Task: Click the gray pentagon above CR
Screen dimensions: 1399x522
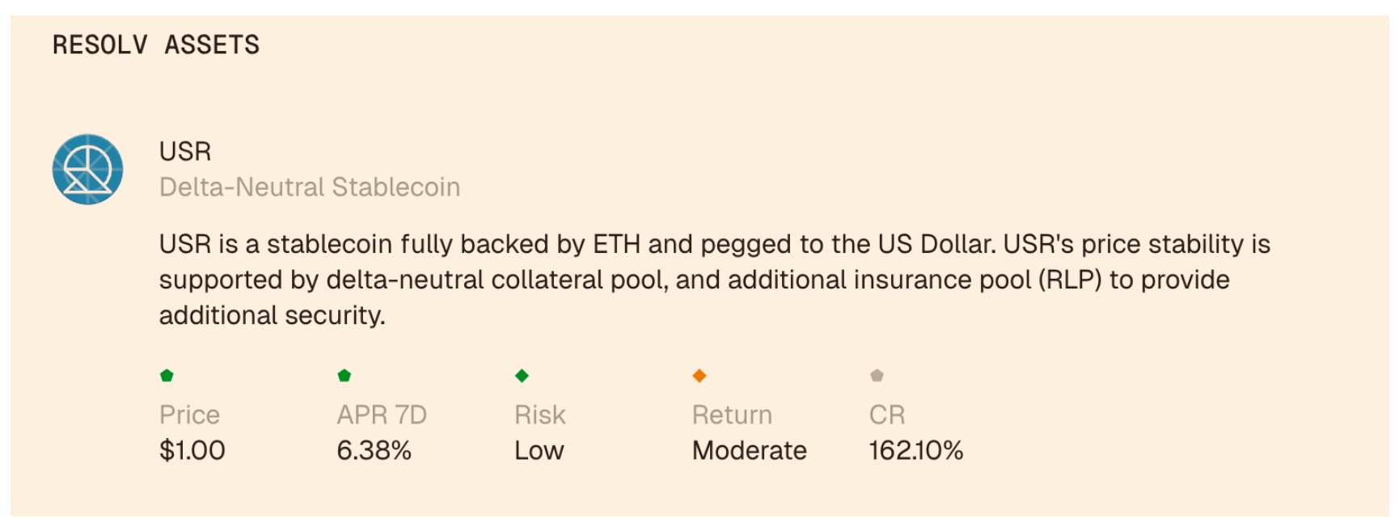Action: pos(877,375)
